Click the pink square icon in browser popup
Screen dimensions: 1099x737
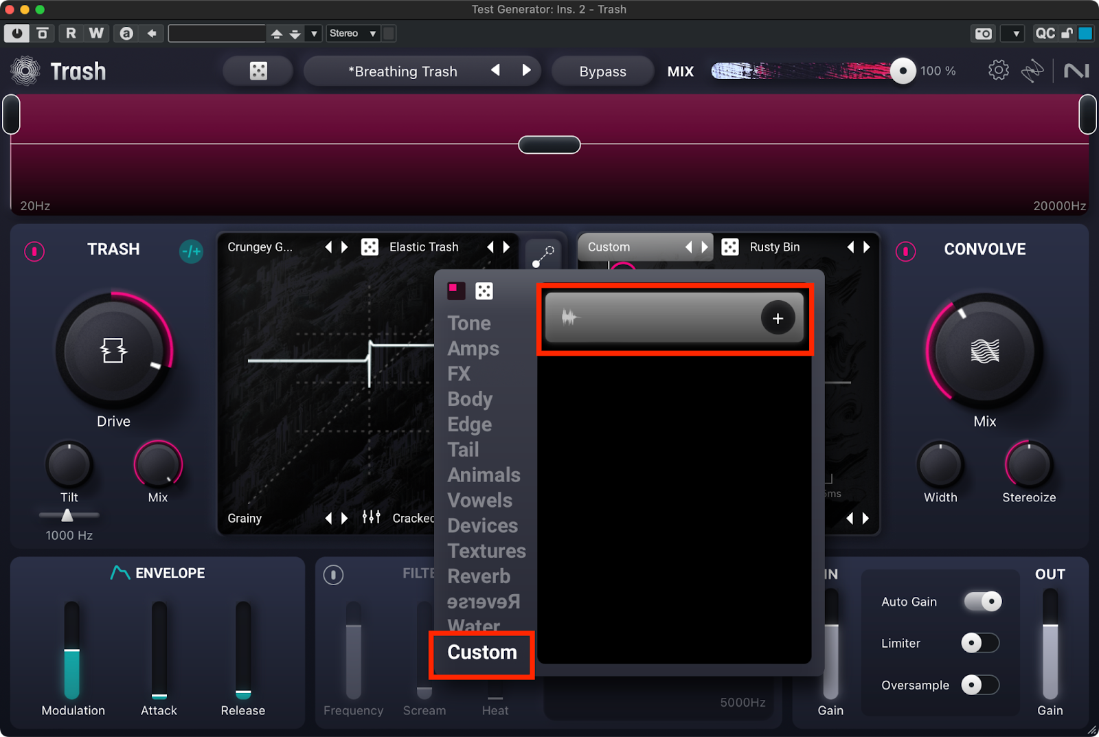pos(456,291)
